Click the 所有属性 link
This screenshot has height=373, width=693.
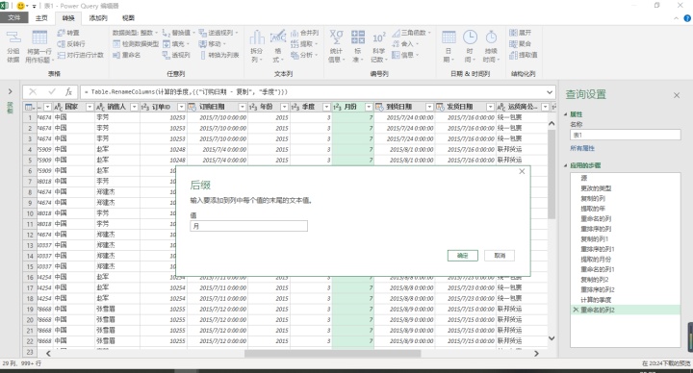click(x=582, y=149)
